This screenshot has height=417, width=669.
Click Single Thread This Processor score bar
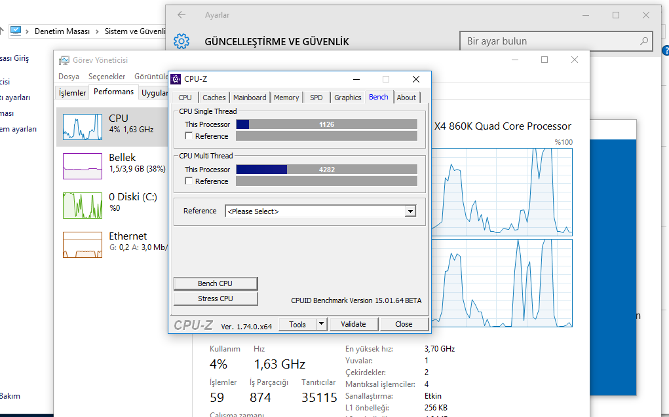coord(326,124)
